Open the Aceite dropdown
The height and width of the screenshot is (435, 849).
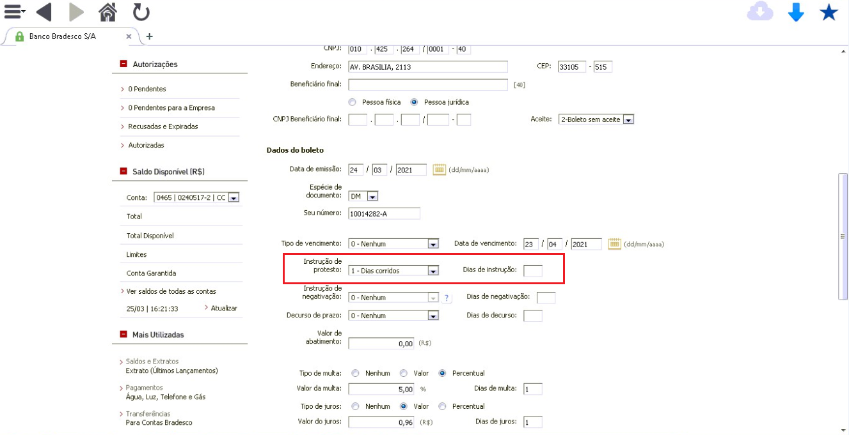point(596,119)
